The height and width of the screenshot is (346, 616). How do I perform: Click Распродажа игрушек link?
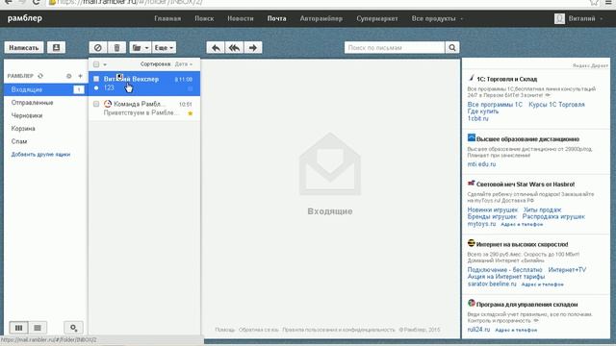click(x=553, y=216)
